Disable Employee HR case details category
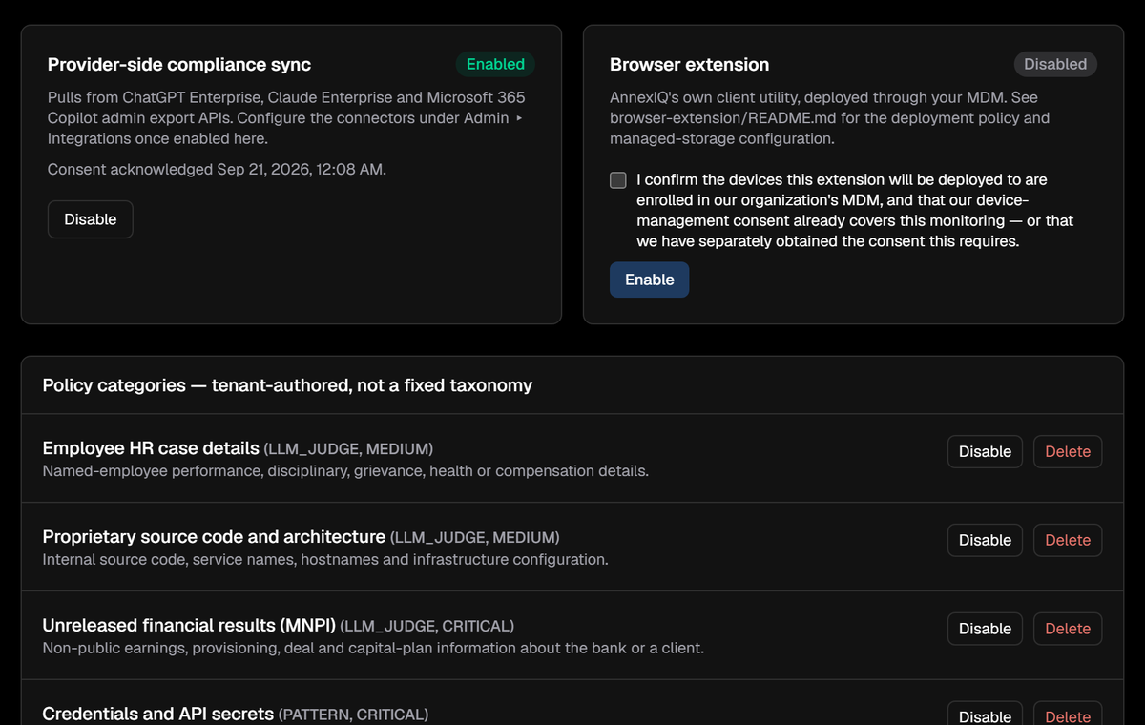This screenshot has width=1145, height=725. point(985,451)
